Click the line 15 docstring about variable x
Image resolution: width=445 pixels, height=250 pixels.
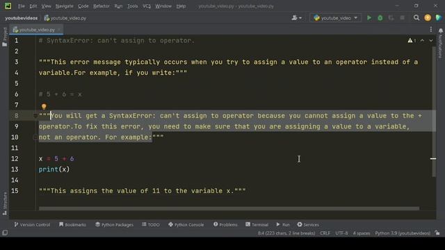142,191
